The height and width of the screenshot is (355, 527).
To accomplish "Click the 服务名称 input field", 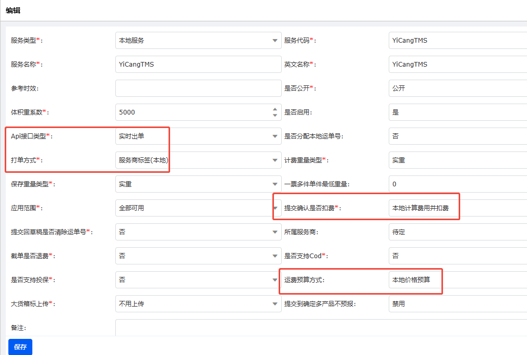I will click(x=198, y=65).
